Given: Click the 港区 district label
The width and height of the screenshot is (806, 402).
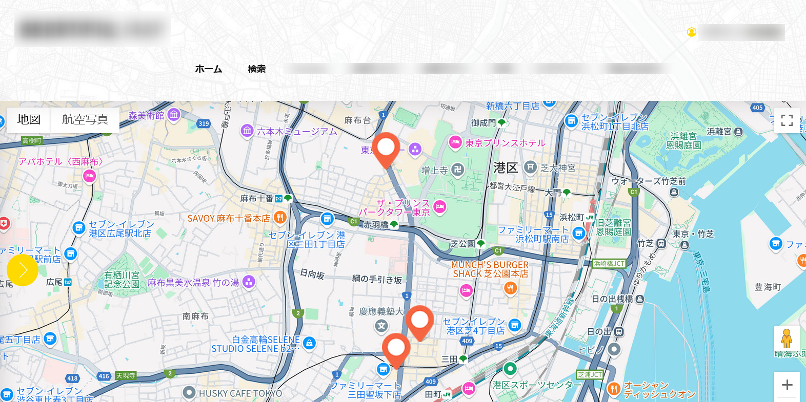Looking at the screenshot, I should click(506, 167).
